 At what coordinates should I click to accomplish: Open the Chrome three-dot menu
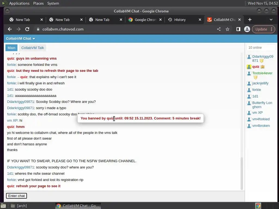coord(272,29)
